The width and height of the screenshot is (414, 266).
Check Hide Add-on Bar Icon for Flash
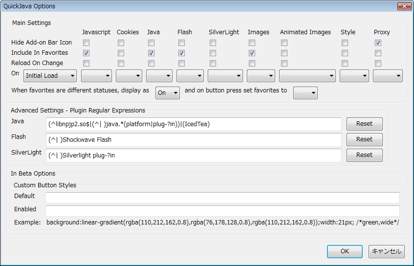(181, 43)
